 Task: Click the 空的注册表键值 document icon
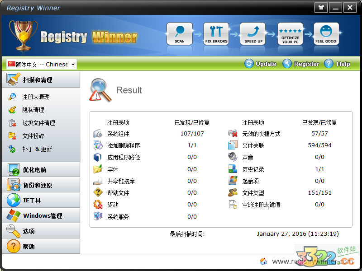233,205
